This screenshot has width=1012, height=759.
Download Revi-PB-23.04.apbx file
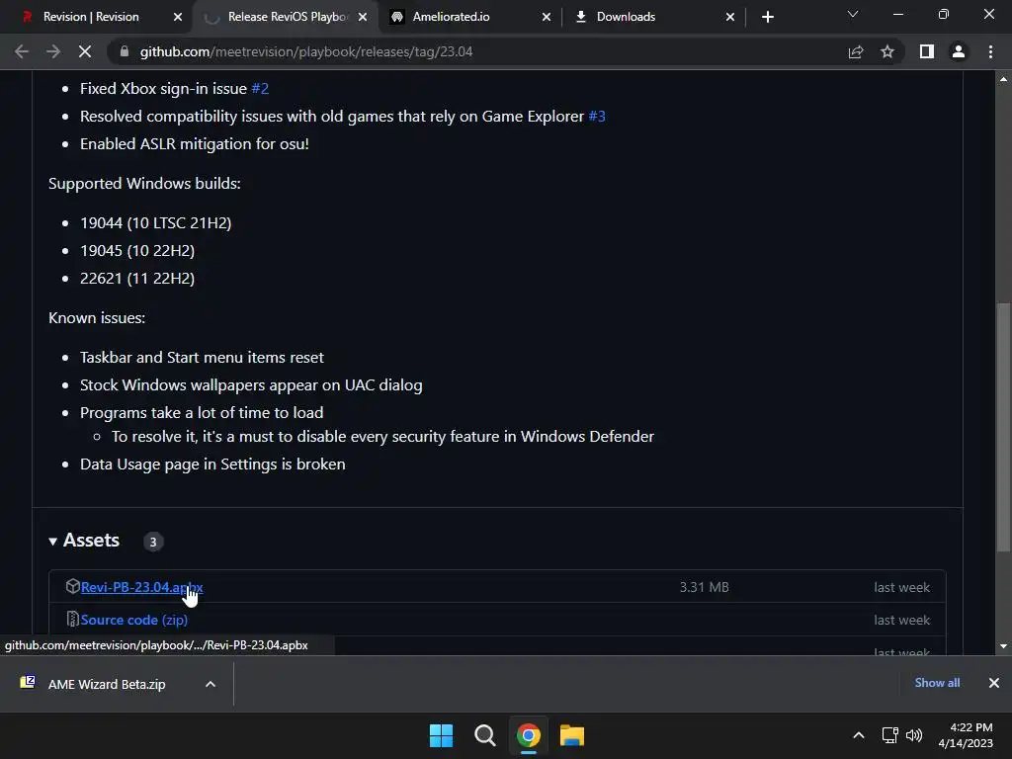click(x=142, y=587)
